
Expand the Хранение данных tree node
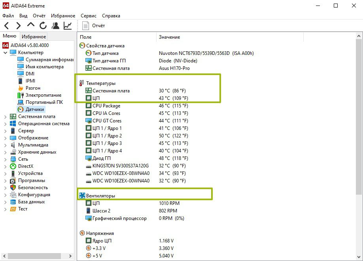tap(5, 152)
